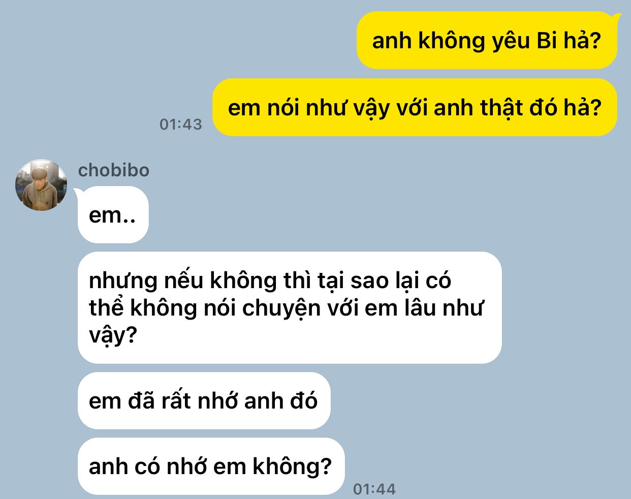Click "vậy?" on the long message's last line
The height and width of the screenshot is (499, 631).
[x=113, y=335]
